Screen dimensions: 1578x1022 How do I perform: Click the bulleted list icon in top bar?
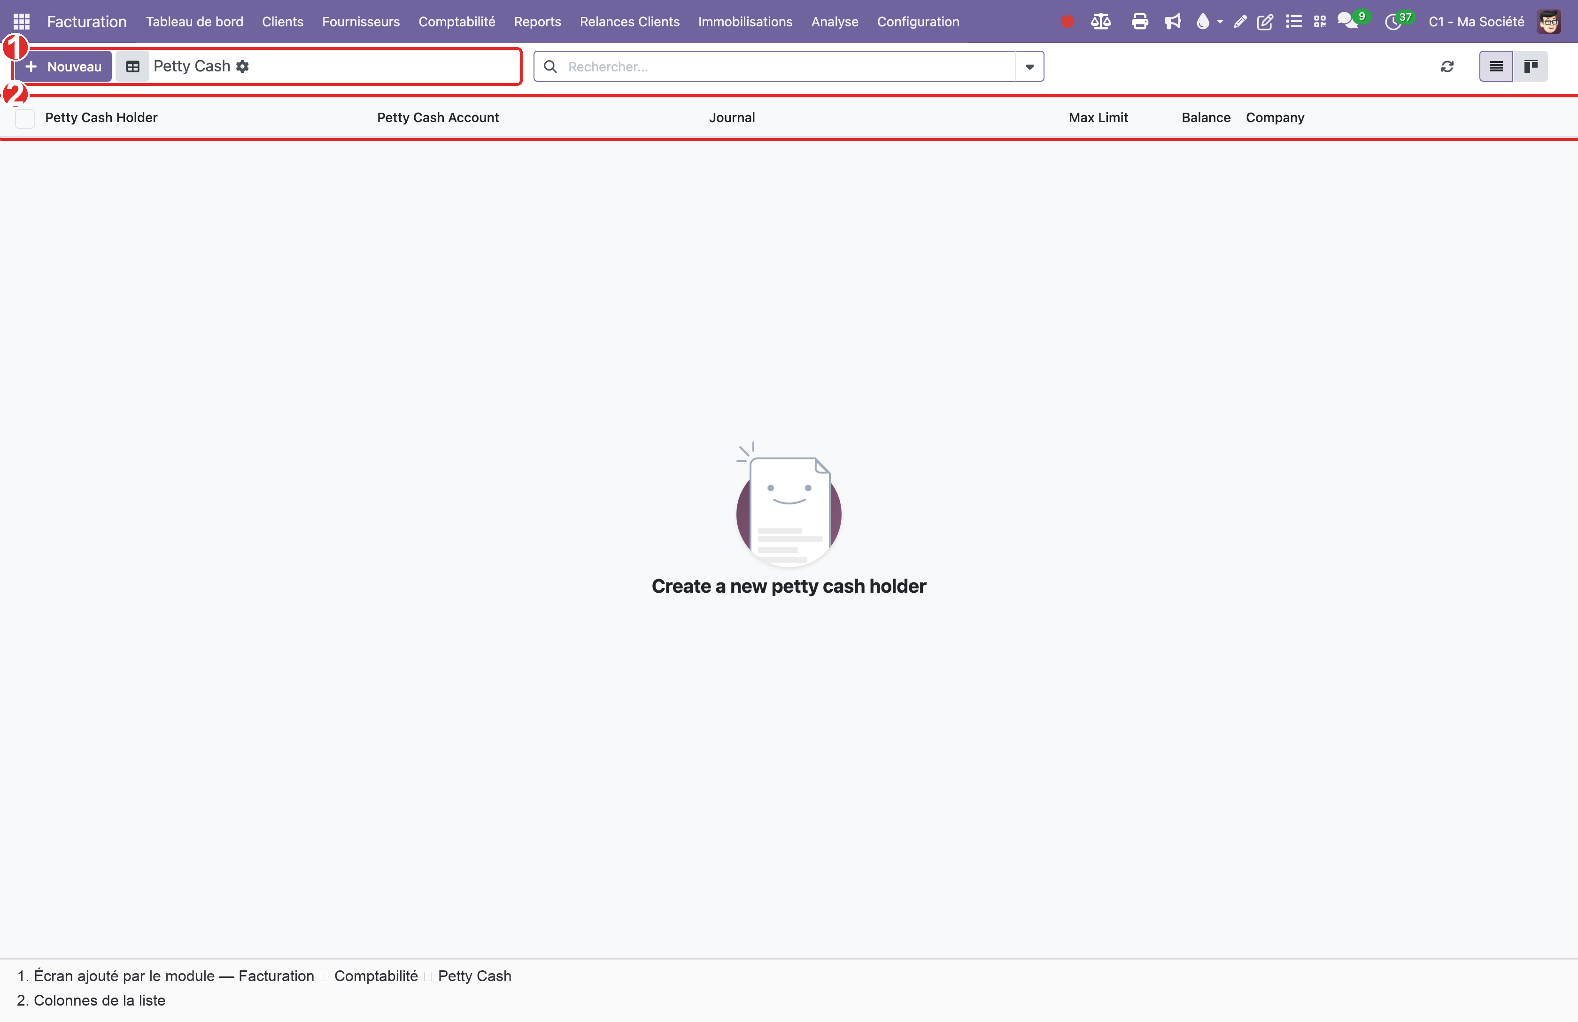point(1293,21)
